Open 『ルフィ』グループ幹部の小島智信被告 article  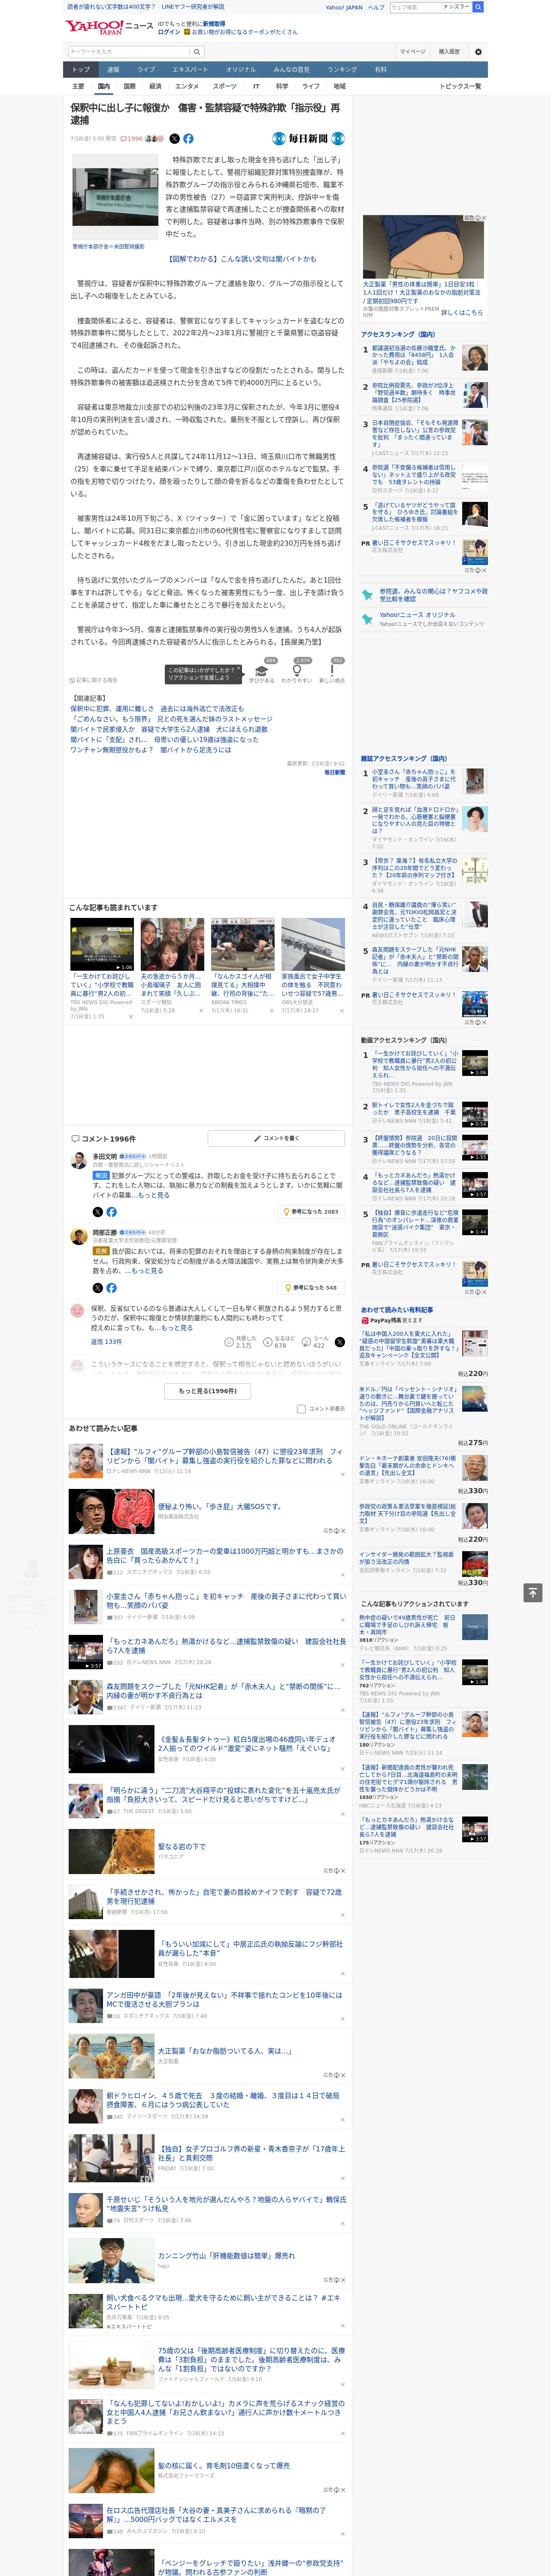point(224,1456)
